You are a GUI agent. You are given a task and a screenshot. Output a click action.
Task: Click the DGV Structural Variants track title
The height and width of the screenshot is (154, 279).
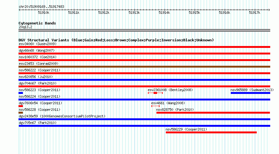pyautogui.click(x=116, y=40)
